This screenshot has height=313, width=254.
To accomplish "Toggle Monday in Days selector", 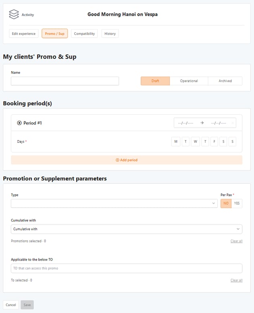I will [176, 142].
